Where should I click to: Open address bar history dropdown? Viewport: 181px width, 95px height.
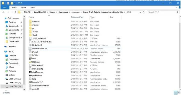coord(140,12)
